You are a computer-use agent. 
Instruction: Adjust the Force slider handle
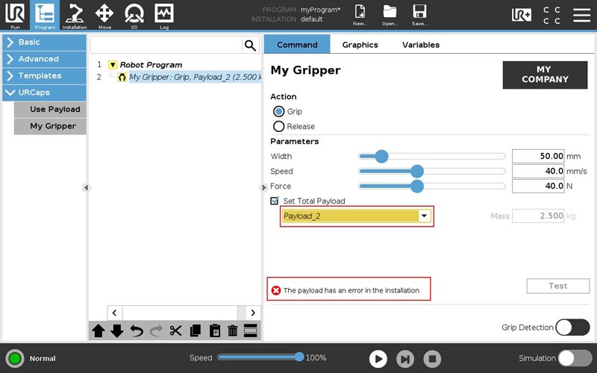[x=417, y=186]
